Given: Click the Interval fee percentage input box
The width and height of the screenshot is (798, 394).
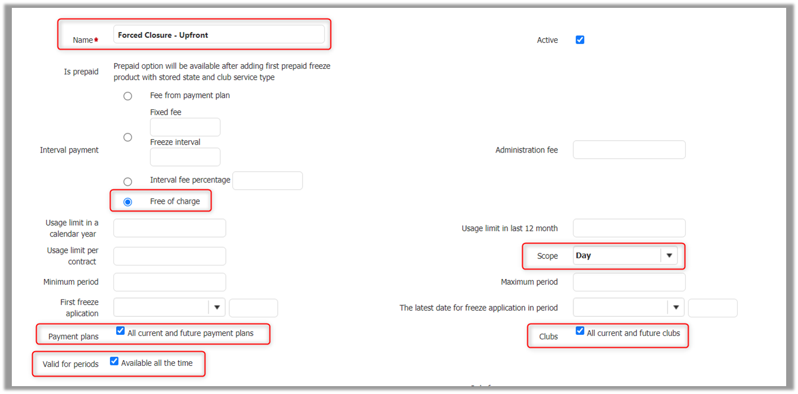Looking at the screenshot, I should click(267, 181).
